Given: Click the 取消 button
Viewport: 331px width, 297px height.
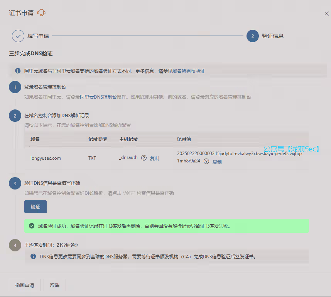Looking at the screenshot, I should pyautogui.click(x=55, y=285).
